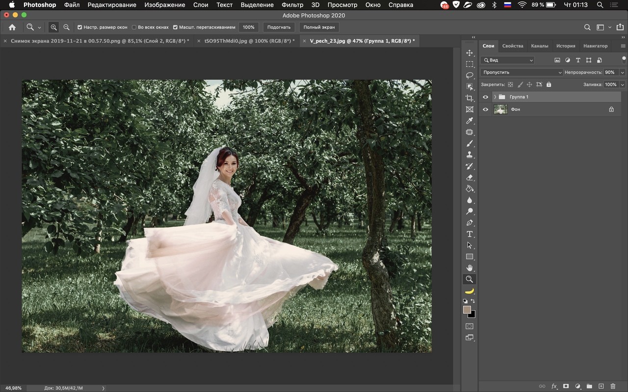The image size is (628, 392).
Task: Open the Пропустить blend mode dropdown
Action: click(x=522, y=72)
